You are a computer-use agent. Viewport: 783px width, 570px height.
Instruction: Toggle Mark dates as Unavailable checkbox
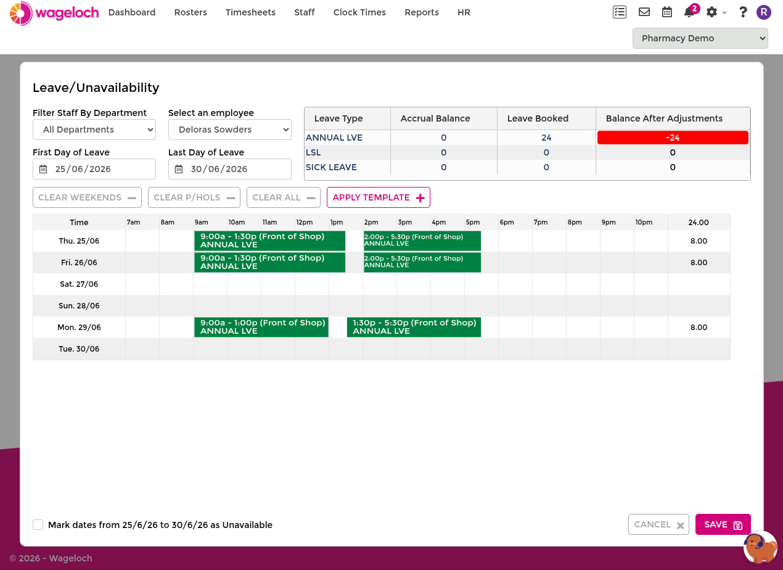point(38,524)
